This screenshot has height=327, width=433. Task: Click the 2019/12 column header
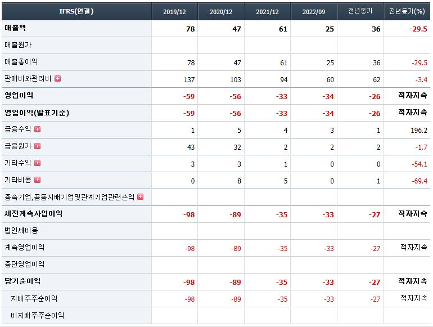click(174, 11)
